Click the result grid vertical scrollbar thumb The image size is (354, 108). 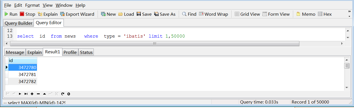click(x=347, y=66)
